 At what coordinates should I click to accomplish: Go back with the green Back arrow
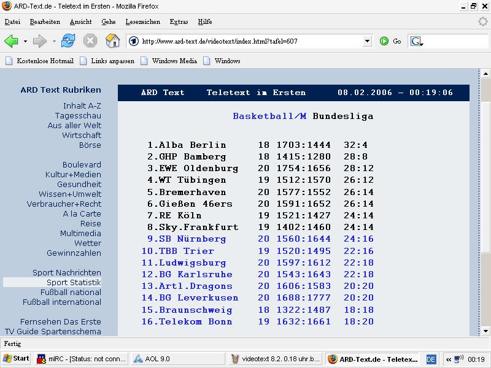coord(11,41)
